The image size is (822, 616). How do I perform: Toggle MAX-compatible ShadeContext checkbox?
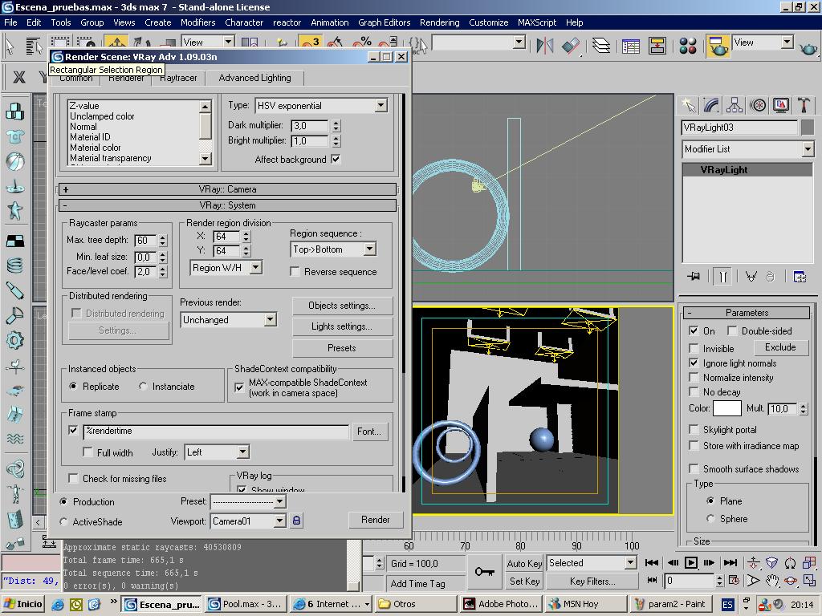(239, 387)
